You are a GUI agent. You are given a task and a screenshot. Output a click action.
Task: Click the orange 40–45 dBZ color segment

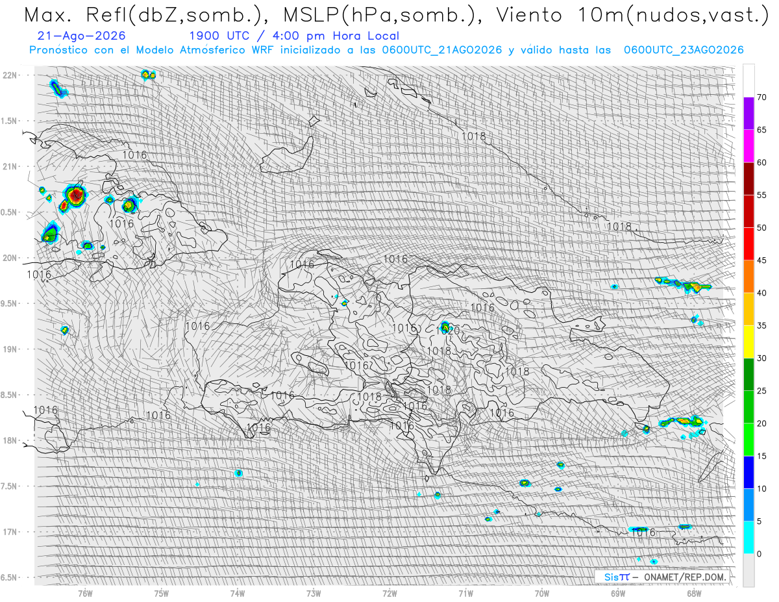point(749,277)
